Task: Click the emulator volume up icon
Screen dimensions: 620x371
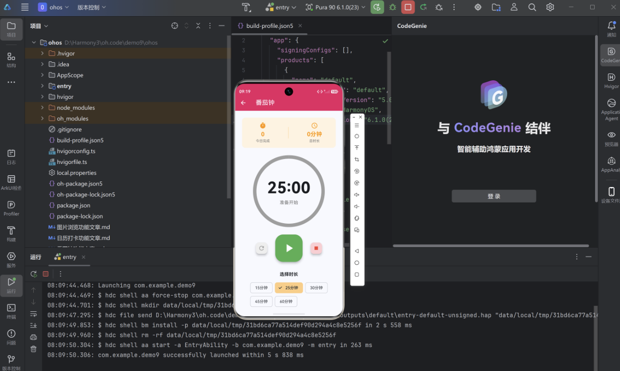Action: [x=357, y=195]
